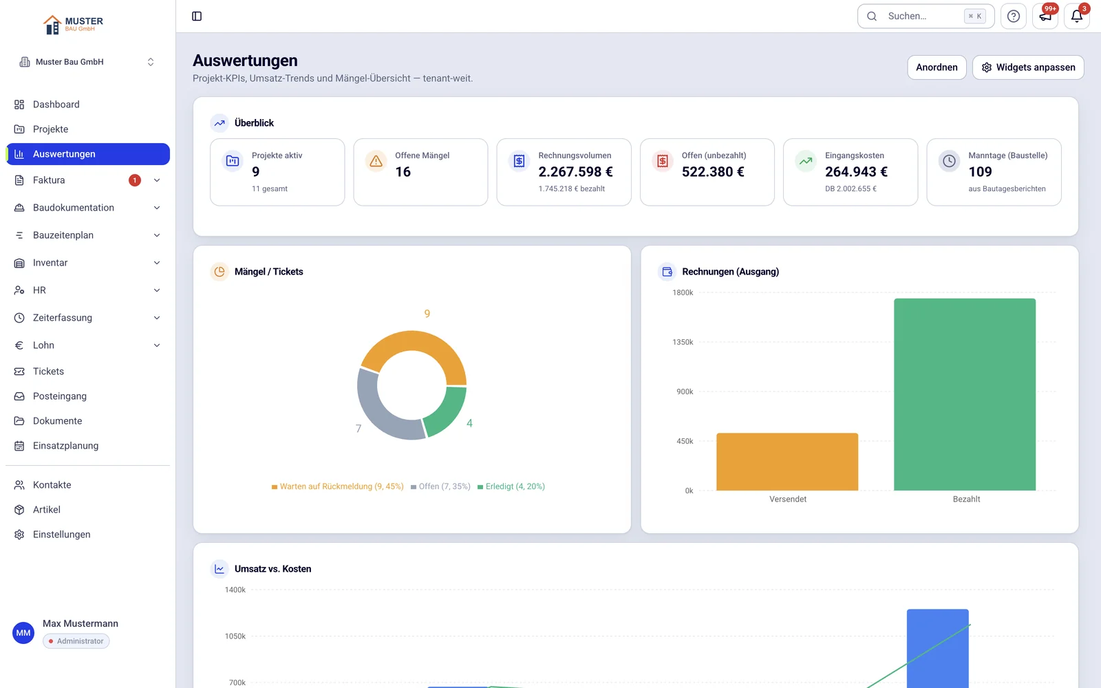Click the Offene Mängel warning triangle icon
The image size is (1101, 688).
pyautogui.click(x=376, y=161)
